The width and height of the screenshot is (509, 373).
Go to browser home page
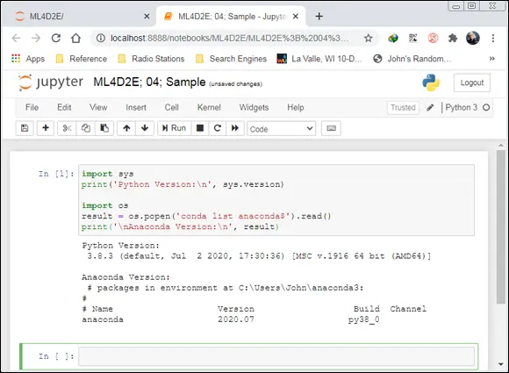coord(76,39)
